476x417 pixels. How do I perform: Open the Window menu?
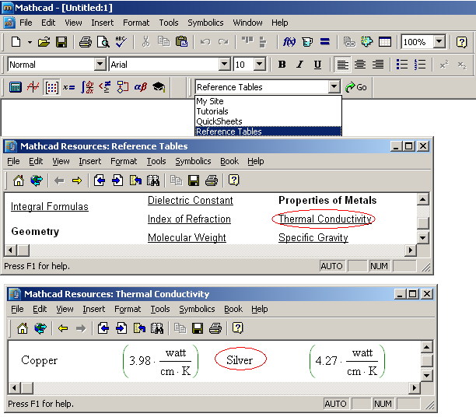[x=247, y=23]
